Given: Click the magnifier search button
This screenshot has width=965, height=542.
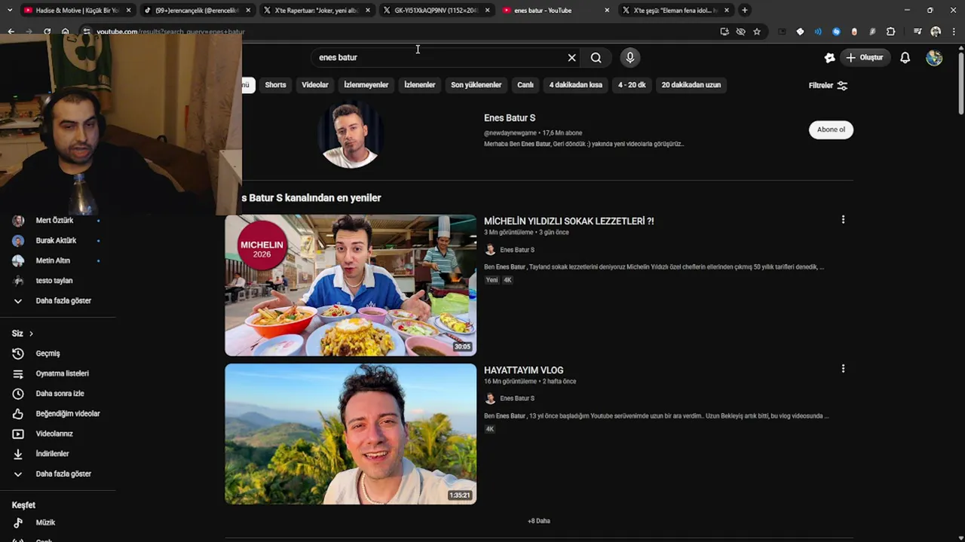Looking at the screenshot, I should pos(596,57).
